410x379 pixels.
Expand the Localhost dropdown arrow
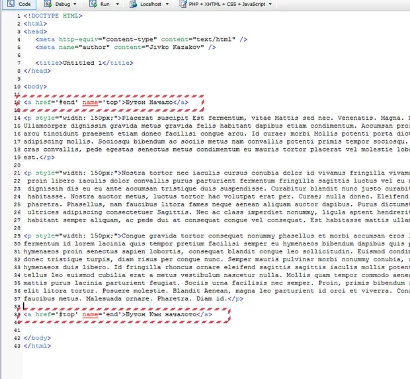[x=167, y=4]
